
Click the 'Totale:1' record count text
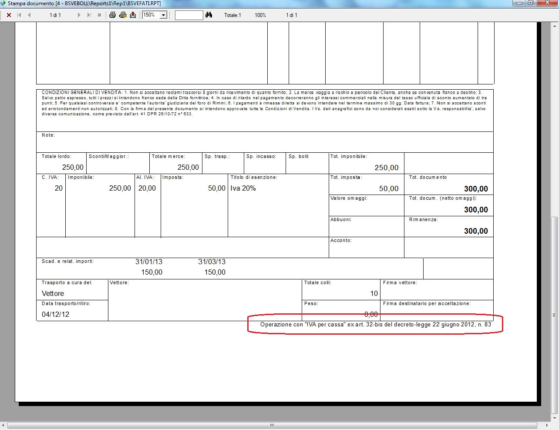tap(232, 15)
